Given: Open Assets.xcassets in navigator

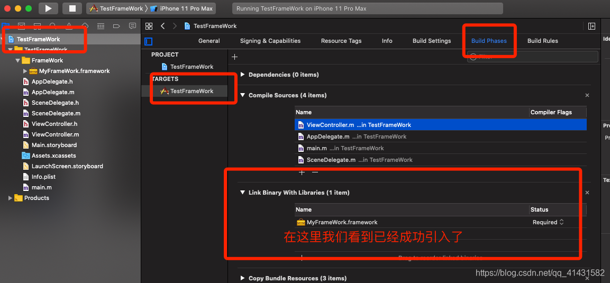Looking at the screenshot, I should pos(54,156).
